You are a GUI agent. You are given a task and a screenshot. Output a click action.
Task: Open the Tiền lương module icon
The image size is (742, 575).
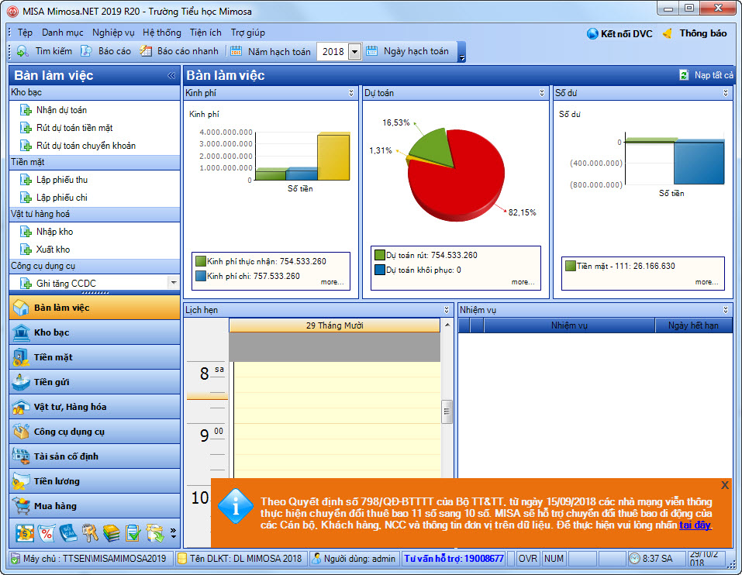coord(21,481)
